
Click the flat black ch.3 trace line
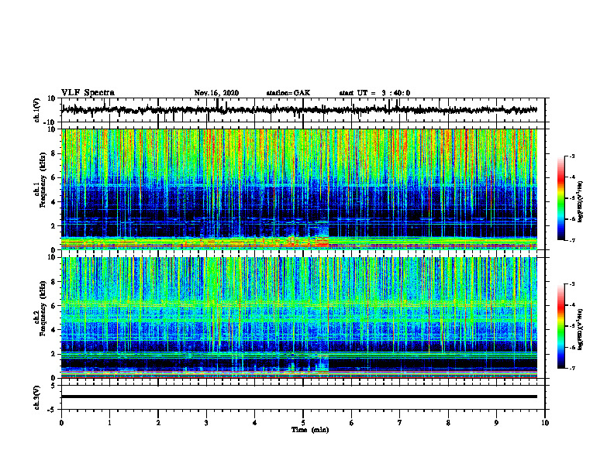(299, 397)
